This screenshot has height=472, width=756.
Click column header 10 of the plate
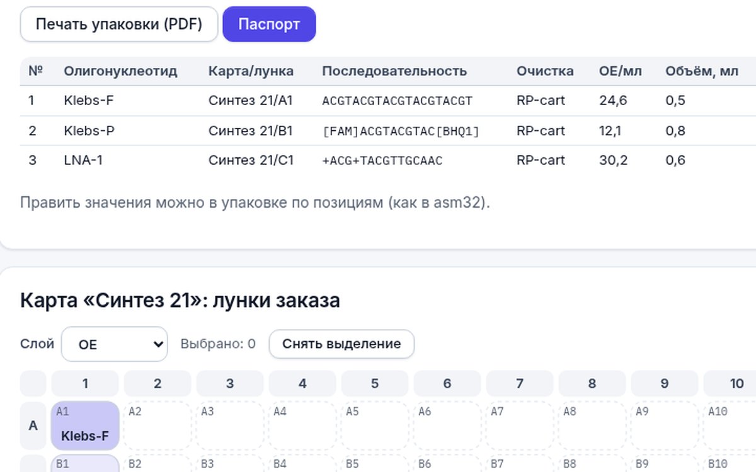tap(731, 383)
